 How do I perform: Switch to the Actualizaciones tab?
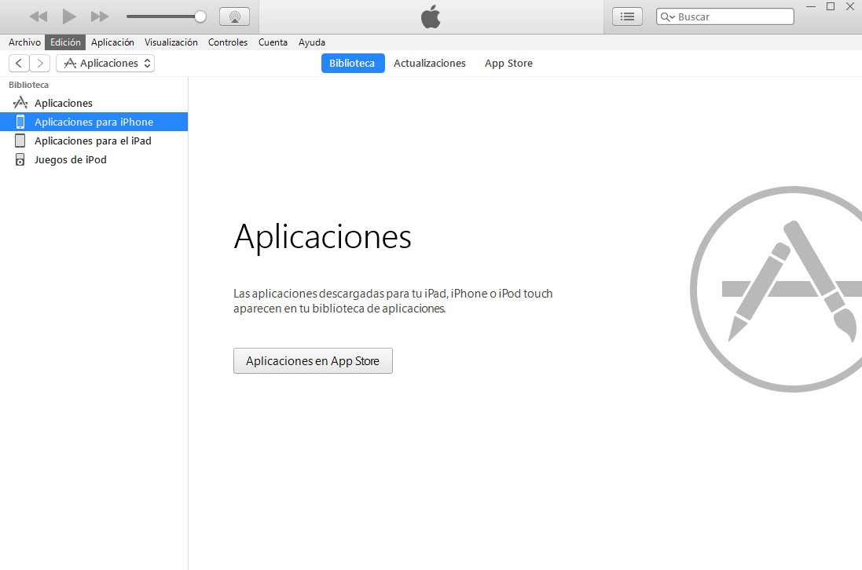coord(430,63)
